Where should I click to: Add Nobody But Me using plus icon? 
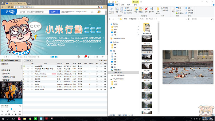coord(101,89)
